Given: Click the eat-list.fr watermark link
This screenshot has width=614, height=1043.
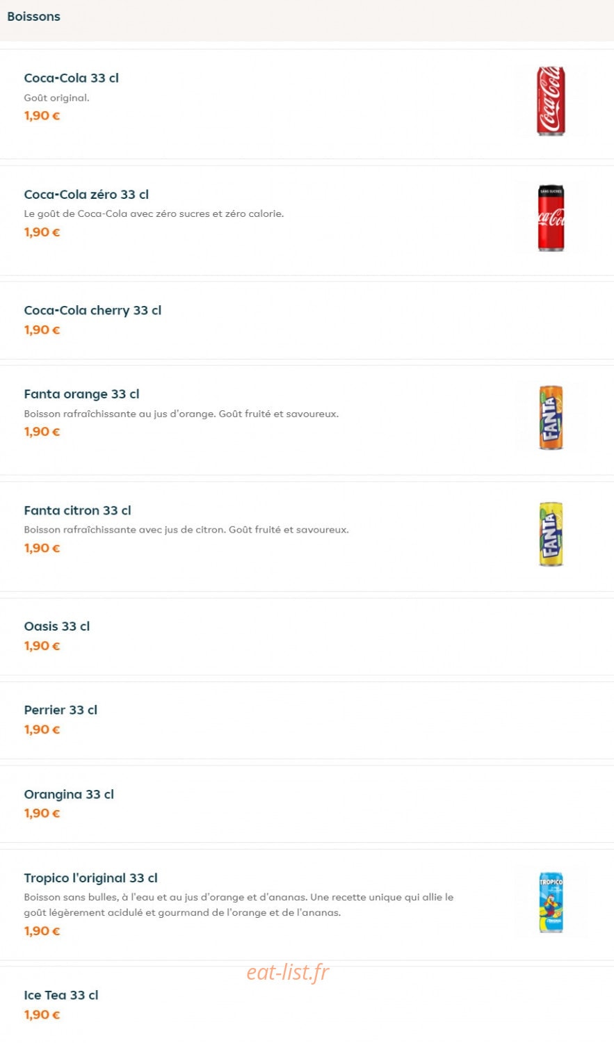Looking at the screenshot, I should 288,972.
